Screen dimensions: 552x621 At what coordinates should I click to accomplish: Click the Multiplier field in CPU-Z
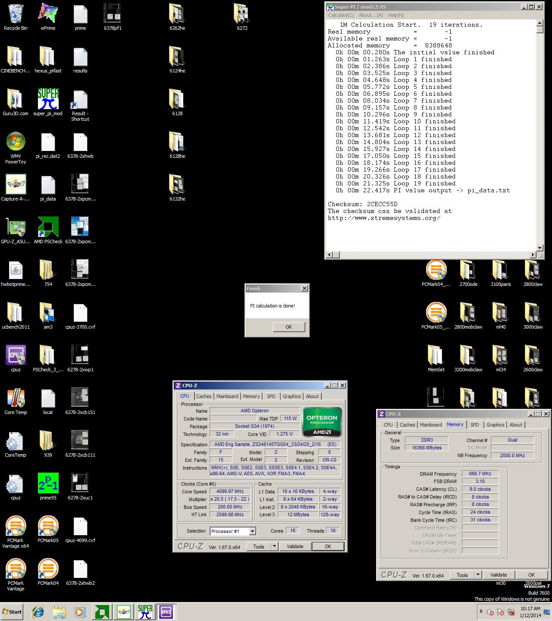tap(231, 499)
